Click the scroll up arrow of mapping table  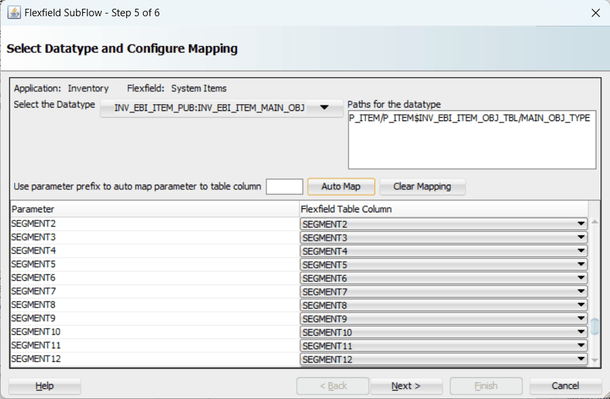[x=595, y=222]
